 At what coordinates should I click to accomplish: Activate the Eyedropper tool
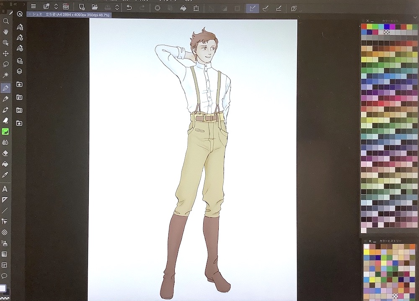[x=5, y=175]
